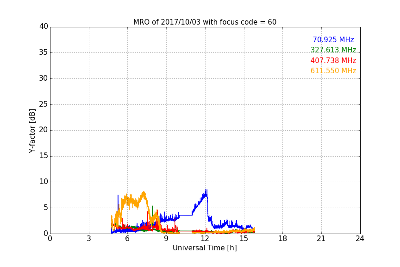The height and width of the screenshot is (267, 400).
Task: Click the 'Universal Time [h]' axis label
Action: pos(205,248)
